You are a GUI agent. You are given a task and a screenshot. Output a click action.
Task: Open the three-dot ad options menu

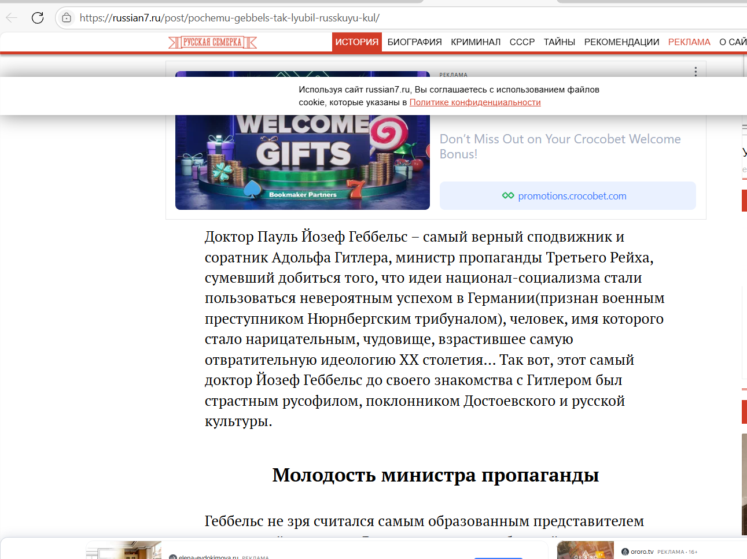click(x=696, y=72)
